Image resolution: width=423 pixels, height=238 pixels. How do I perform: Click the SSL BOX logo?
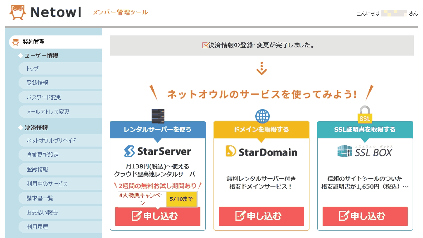[365, 152]
